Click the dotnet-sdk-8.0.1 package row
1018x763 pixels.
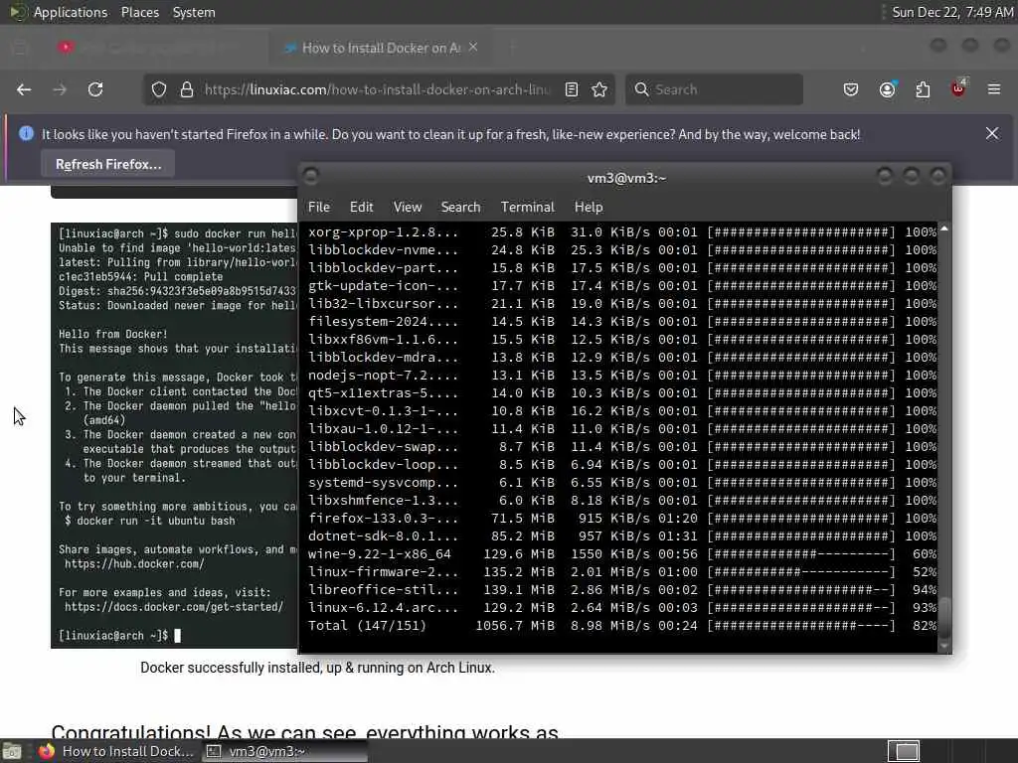622,536
